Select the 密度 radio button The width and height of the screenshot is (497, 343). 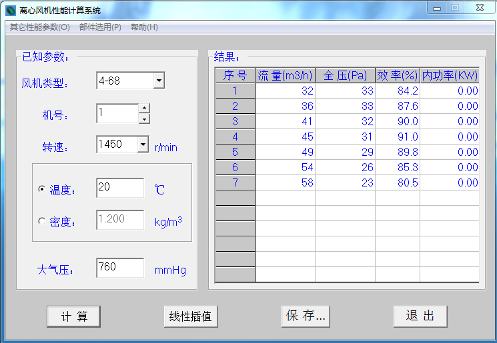[x=41, y=221]
